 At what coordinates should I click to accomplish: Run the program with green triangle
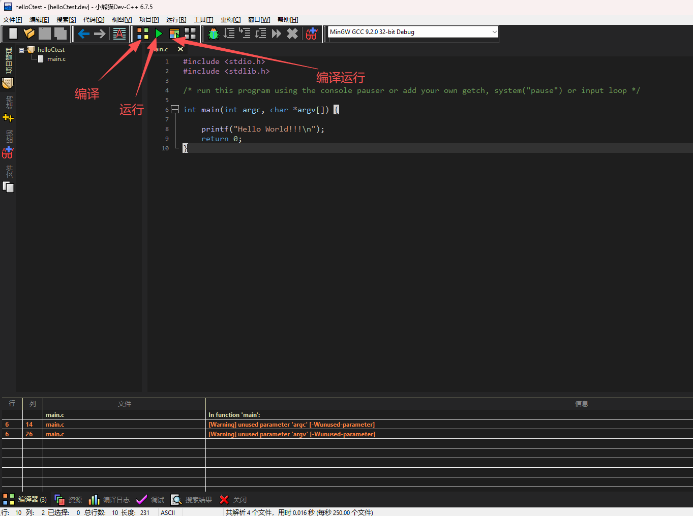(159, 34)
